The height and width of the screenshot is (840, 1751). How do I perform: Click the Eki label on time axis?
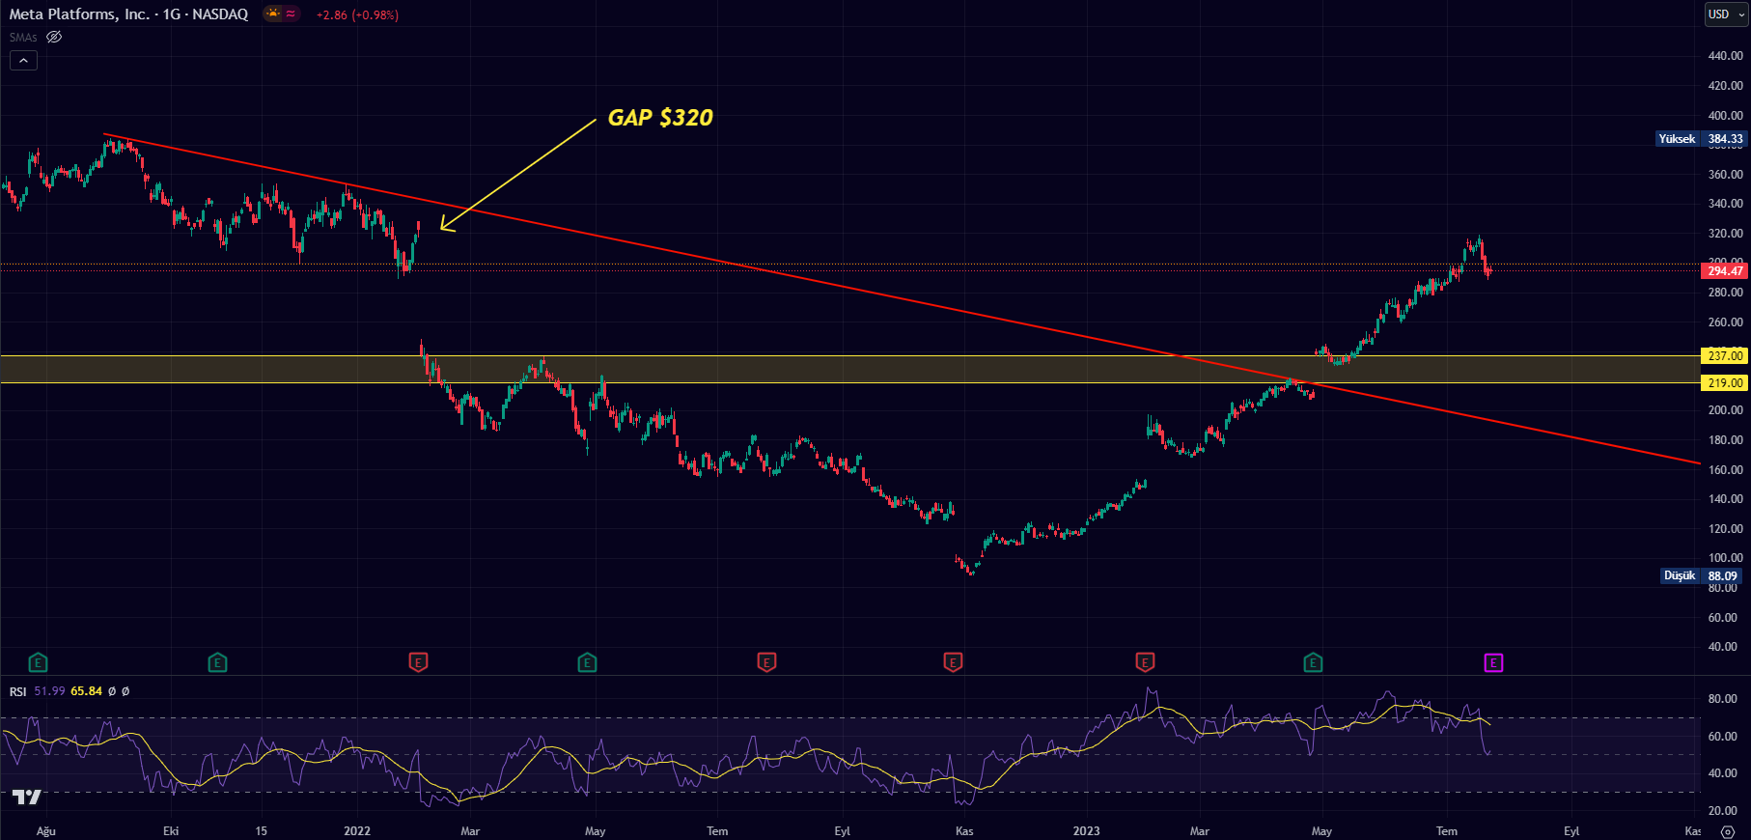click(171, 831)
